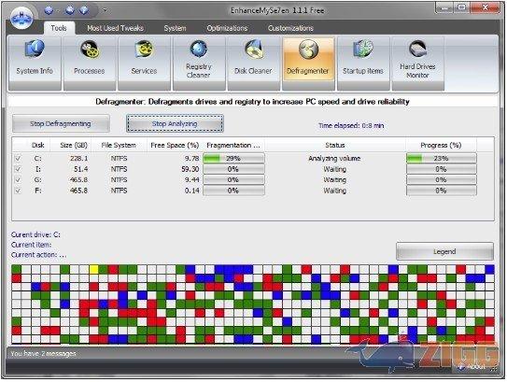This screenshot has width=507, height=382.
Task: Select the 228.1 size cell of drive C:
Action: (x=78, y=159)
